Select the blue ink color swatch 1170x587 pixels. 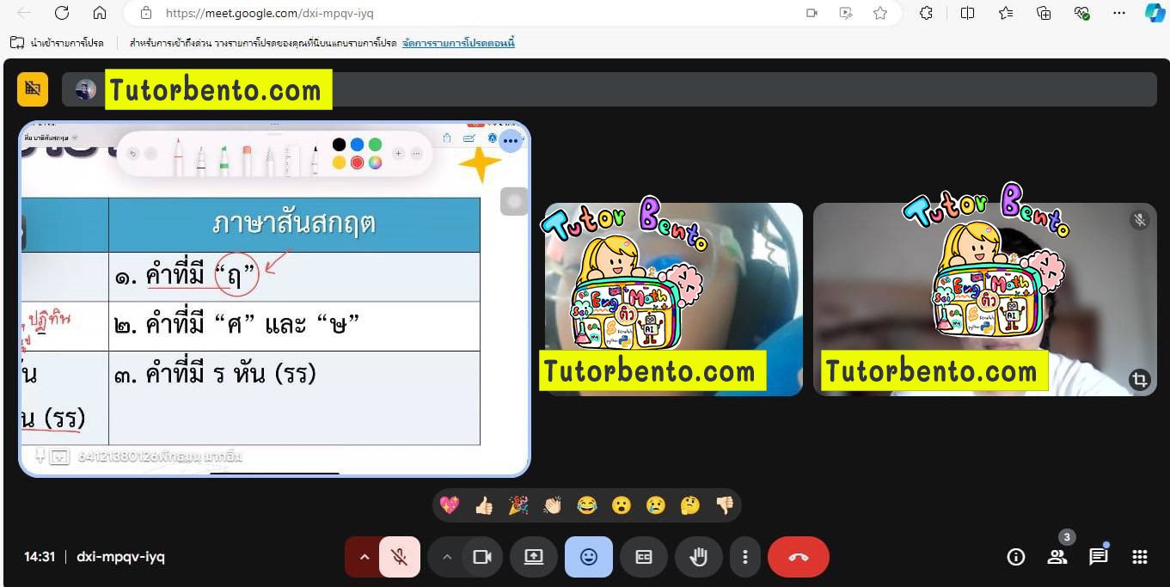click(x=356, y=144)
